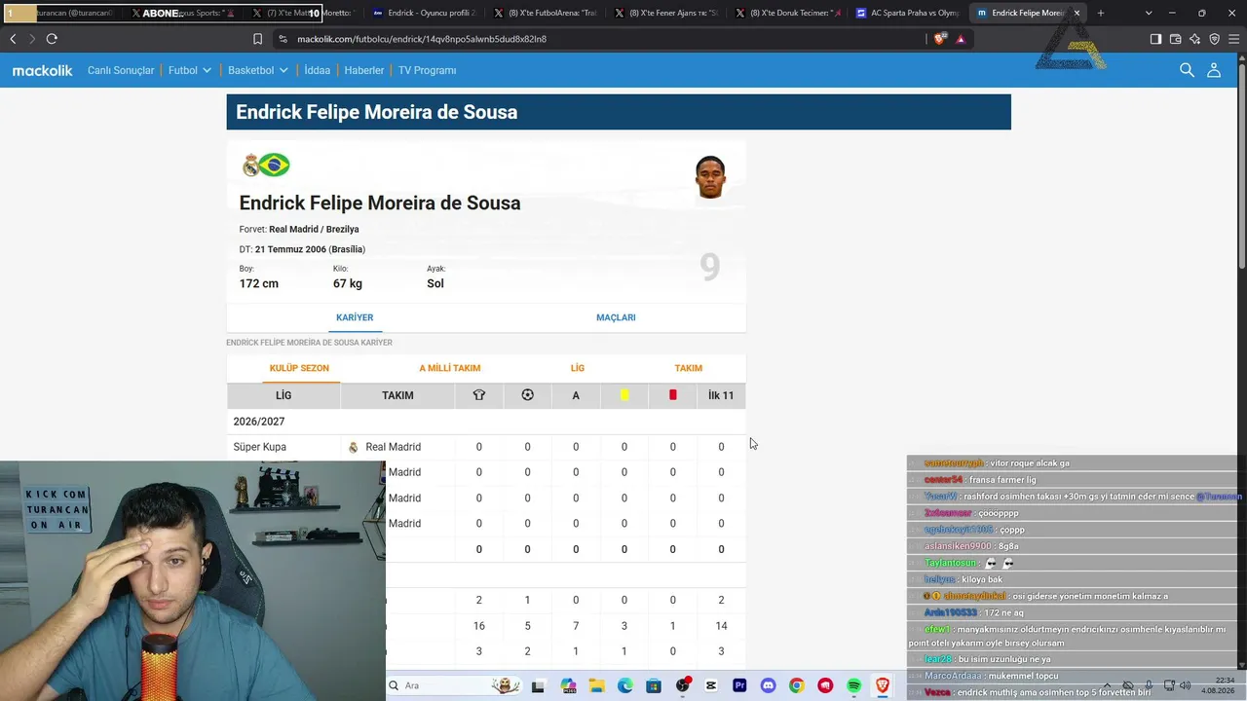Select the KULÜP SEZON tab

299,368
